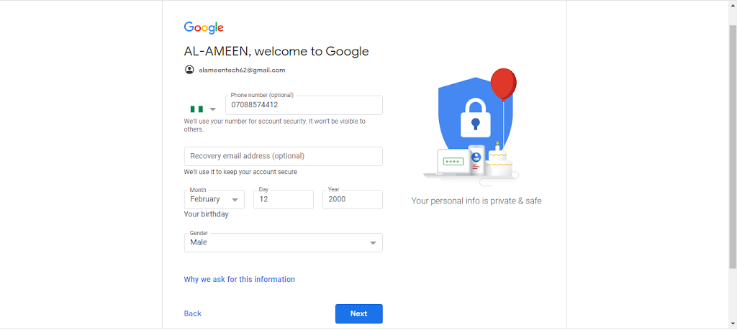Click the account avatar icon beside email
This screenshot has width=737, height=330.
pyautogui.click(x=189, y=70)
